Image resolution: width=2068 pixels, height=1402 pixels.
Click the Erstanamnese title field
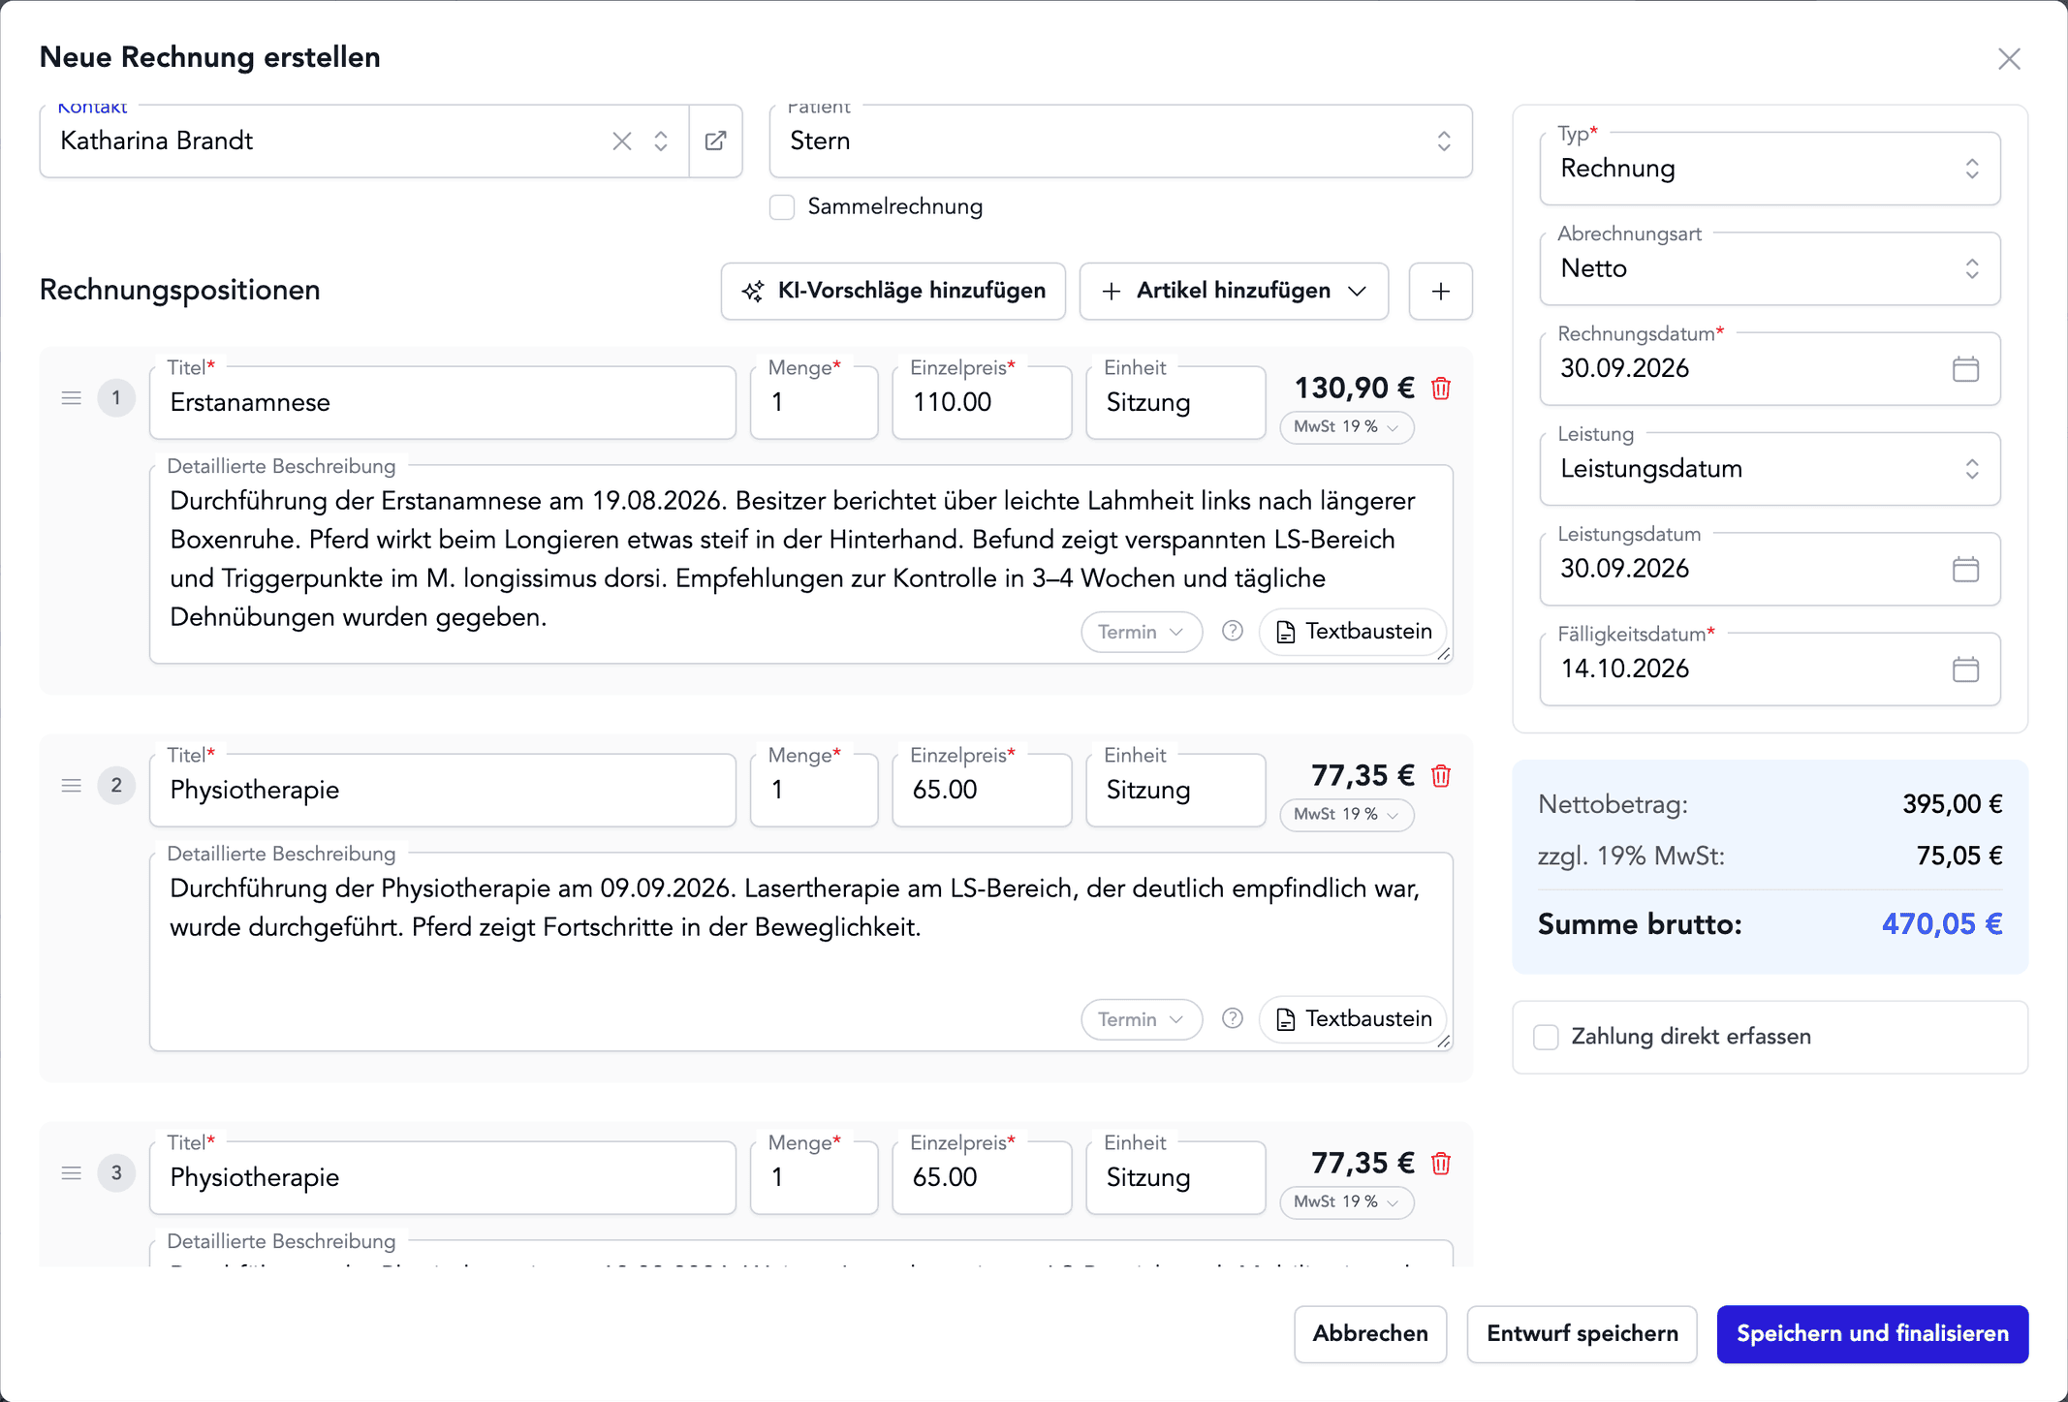click(x=443, y=403)
